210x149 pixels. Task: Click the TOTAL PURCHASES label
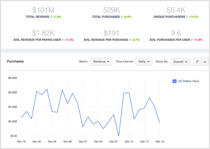point(106,17)
